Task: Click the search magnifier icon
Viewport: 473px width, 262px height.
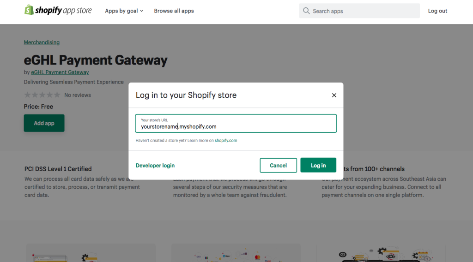Action: [306, 11]
